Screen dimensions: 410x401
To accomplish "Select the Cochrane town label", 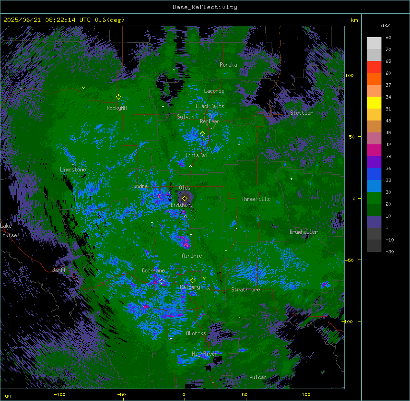I will pos(153,271).
